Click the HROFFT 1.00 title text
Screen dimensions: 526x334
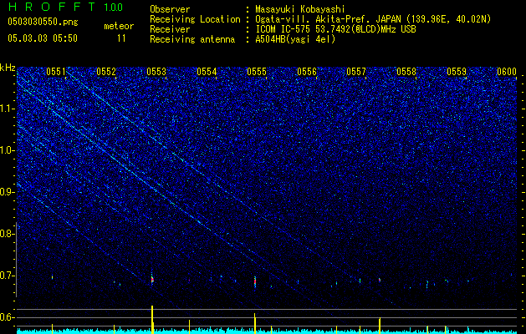pyautogui.click(x=65, y=7)
